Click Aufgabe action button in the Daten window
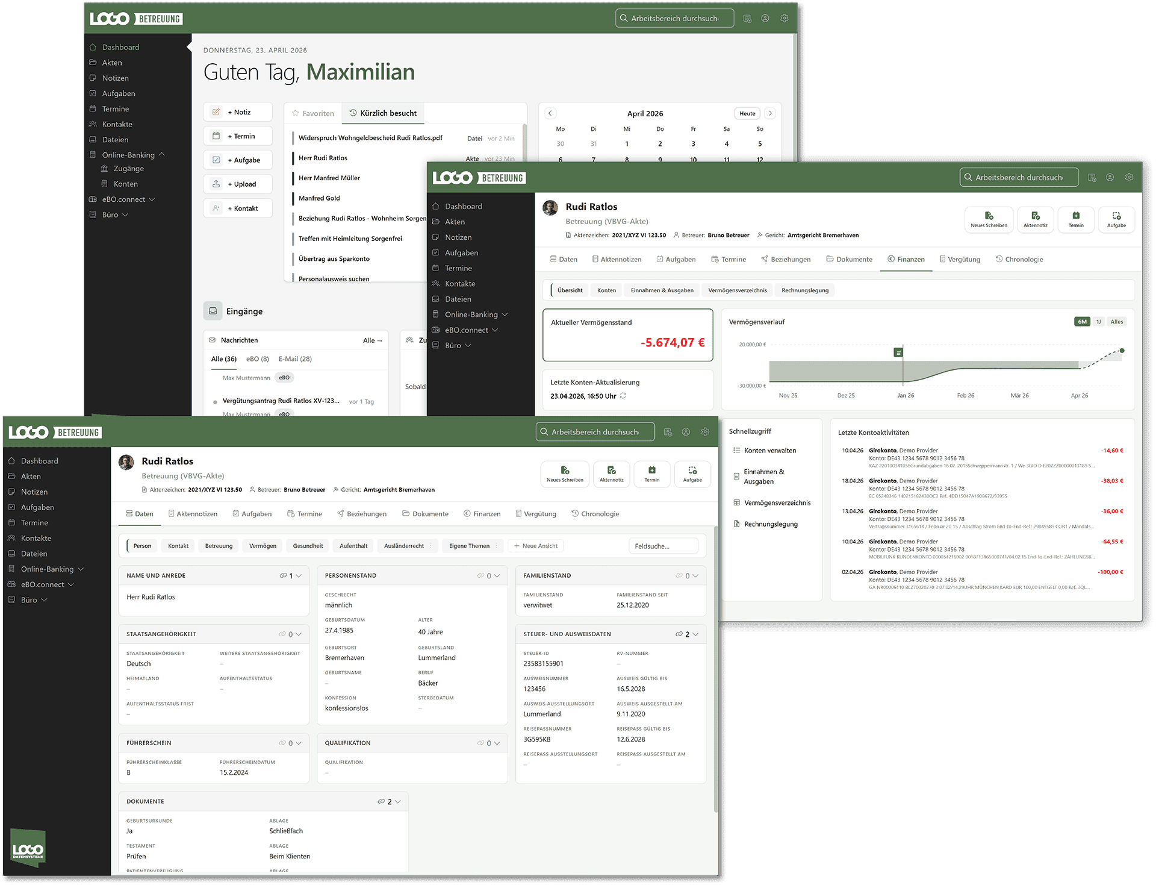 click(692, 474)
